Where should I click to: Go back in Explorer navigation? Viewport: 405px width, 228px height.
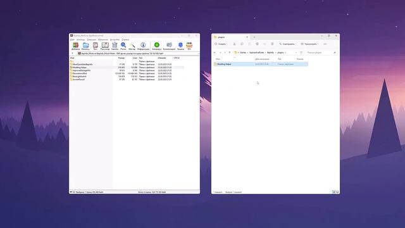[215, 53]
